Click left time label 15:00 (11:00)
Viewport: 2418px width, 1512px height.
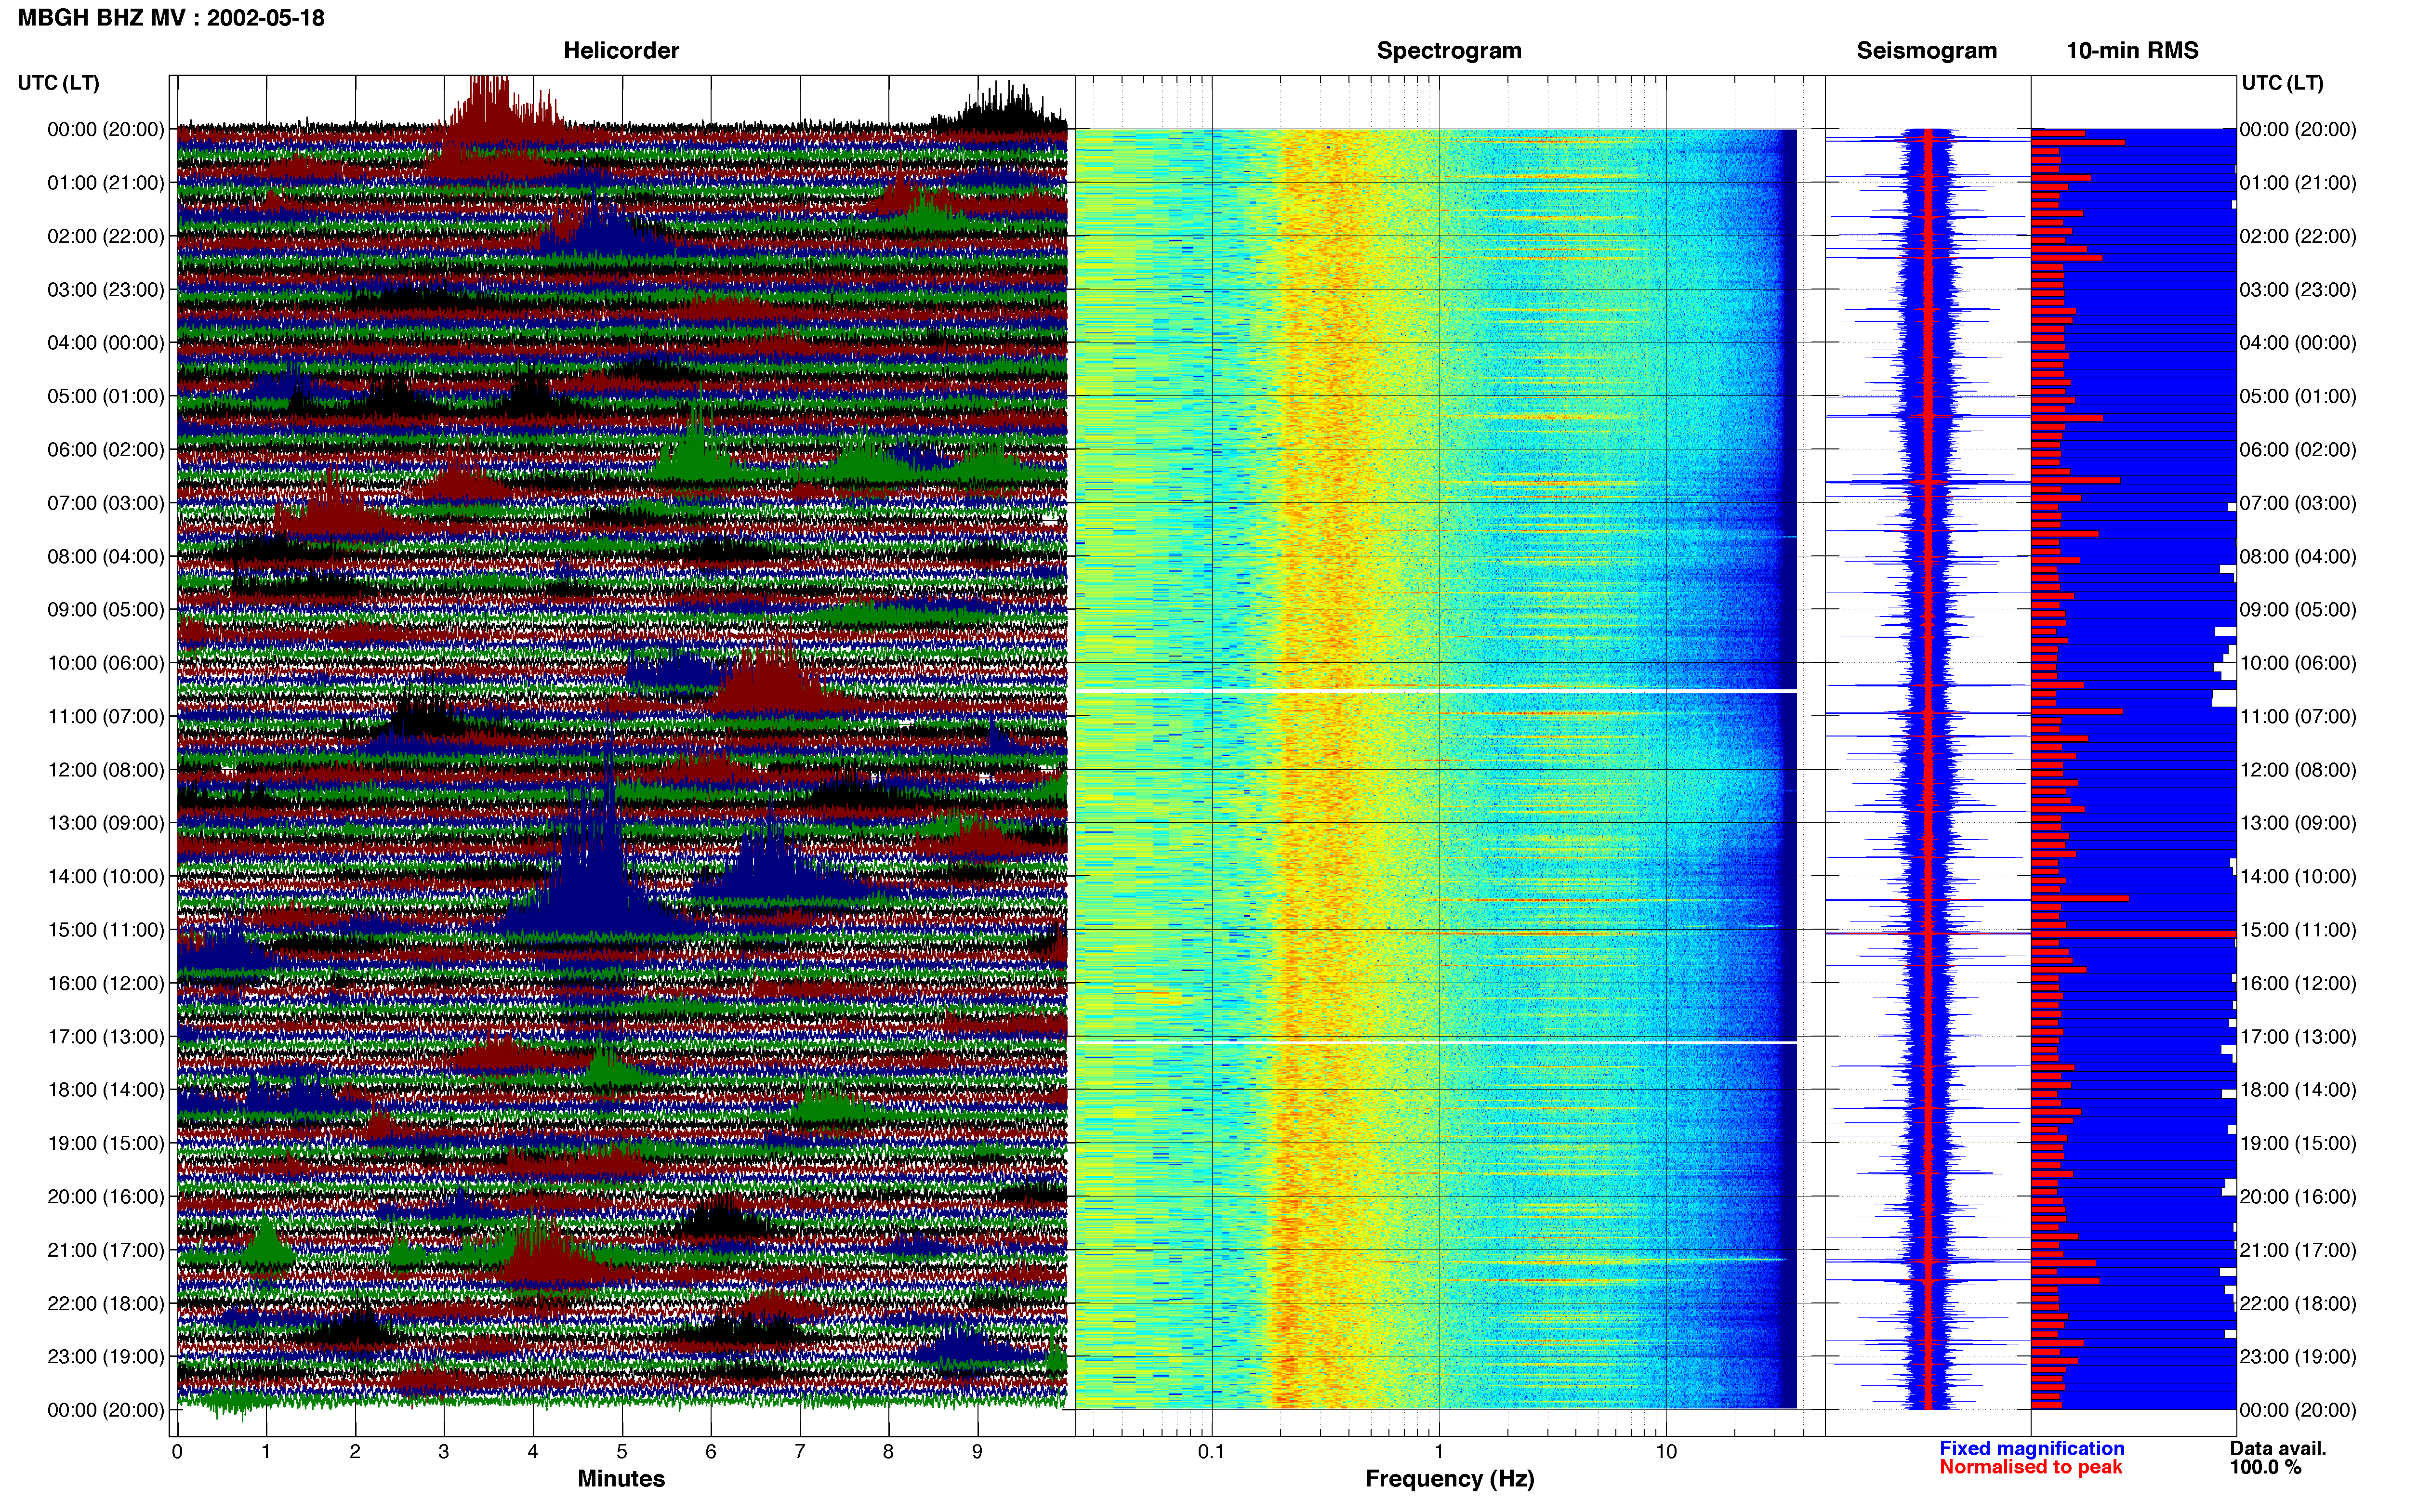point(106,930)
